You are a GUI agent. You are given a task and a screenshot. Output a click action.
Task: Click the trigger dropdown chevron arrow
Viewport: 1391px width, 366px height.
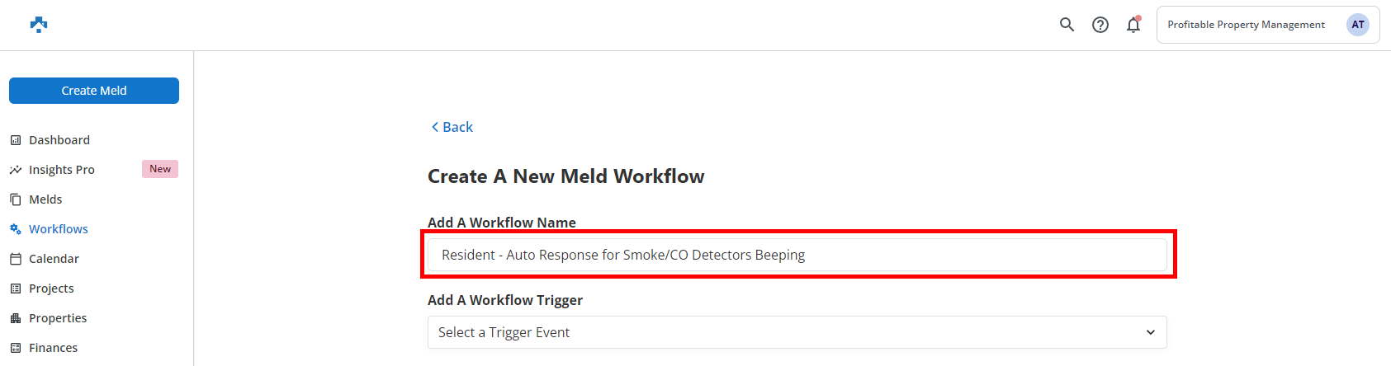1151,332
